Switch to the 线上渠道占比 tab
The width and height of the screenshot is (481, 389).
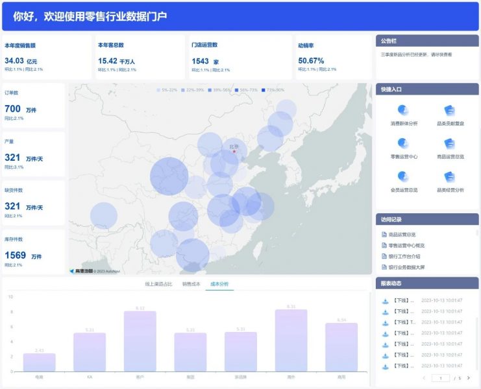click(158, 284)
